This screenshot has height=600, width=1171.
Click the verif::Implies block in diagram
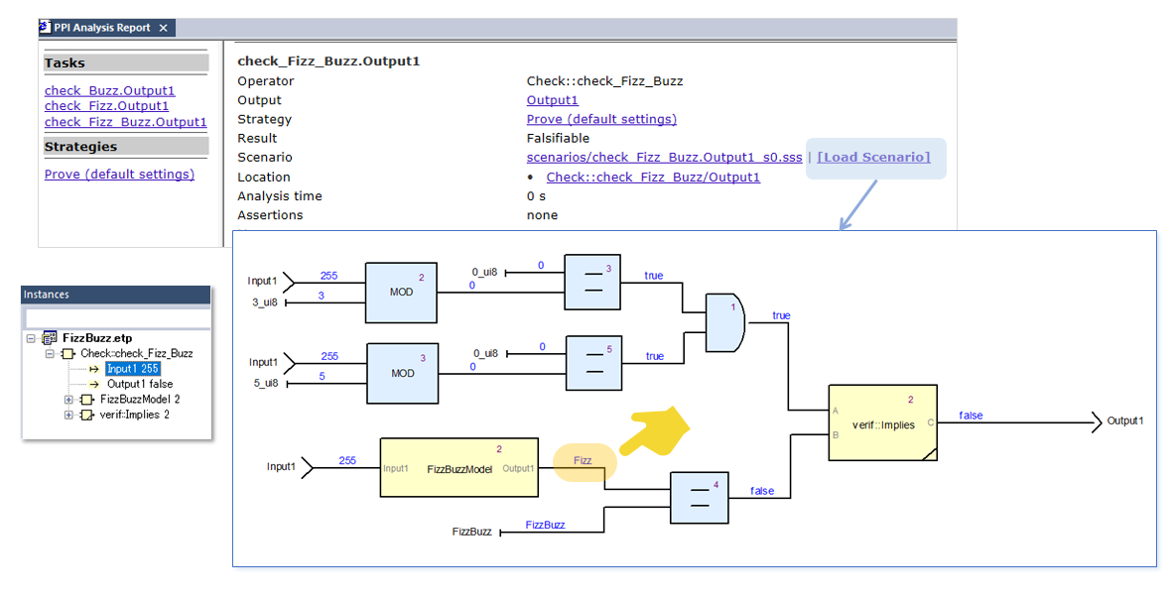pyautogui.click(x=882, y=422)
